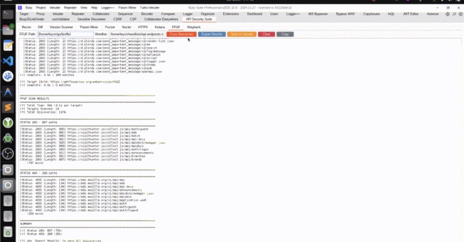
Task: Open the Recon sub-tab
Action: pyautogui.click(x=26, y=27)
